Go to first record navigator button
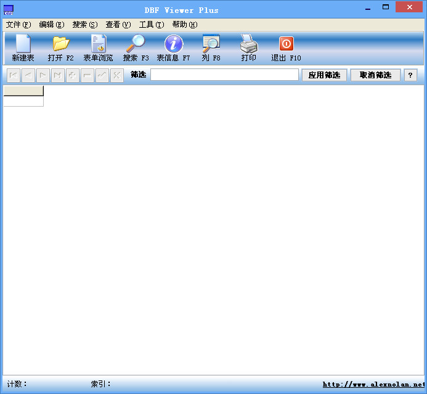Screen dimensions: 427x394 (x=14, y=75)
